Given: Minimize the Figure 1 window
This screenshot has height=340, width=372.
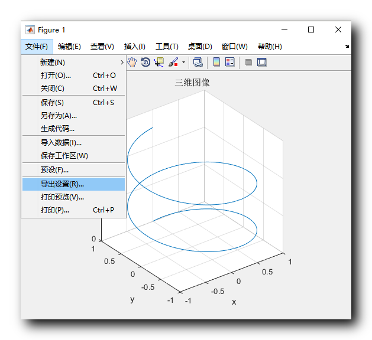Looking at the screenshot, I should pos(284,30).
